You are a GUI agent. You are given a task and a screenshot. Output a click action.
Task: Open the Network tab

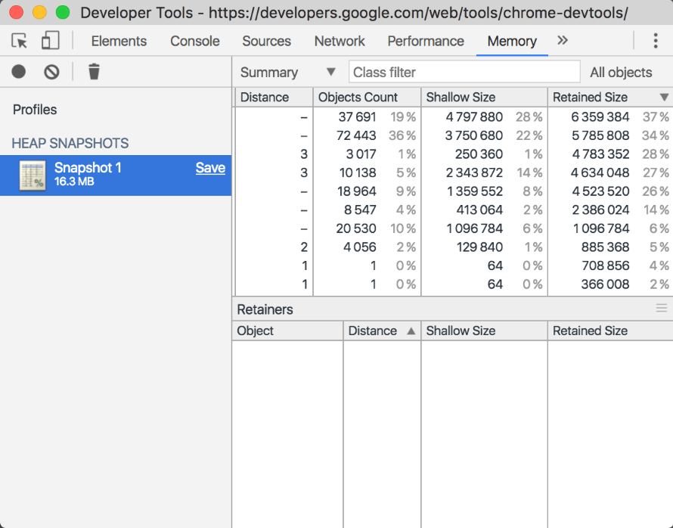pyautogui.click(x=340, y=41)
